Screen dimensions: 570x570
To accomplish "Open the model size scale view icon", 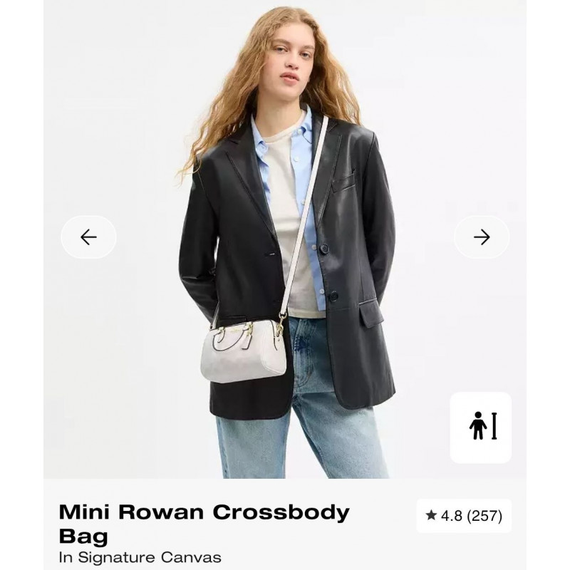I will (480, 427).
